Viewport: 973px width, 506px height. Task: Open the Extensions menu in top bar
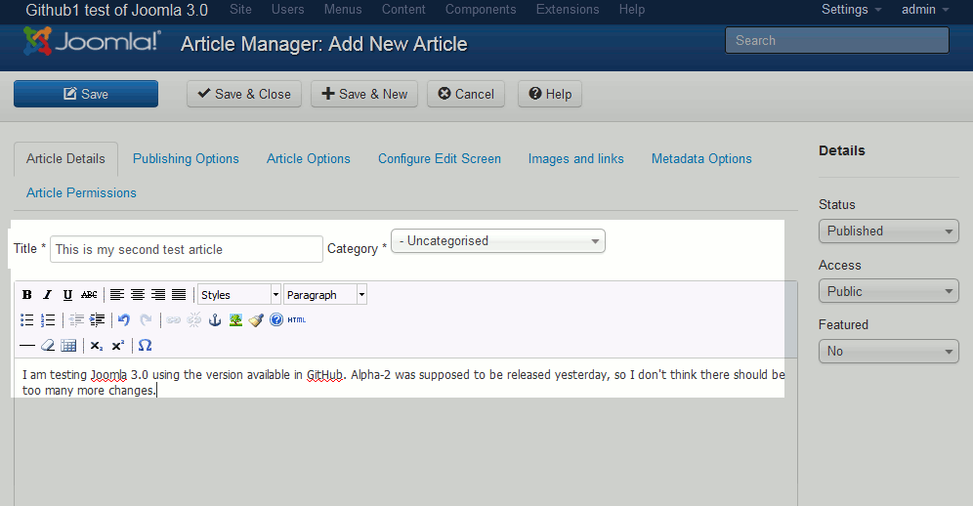point(568,10)
